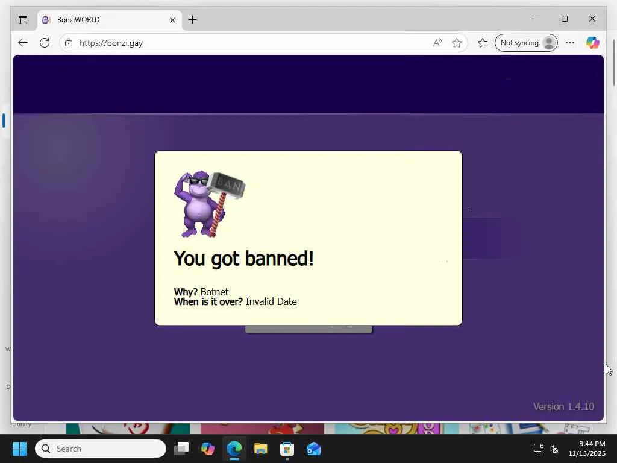The height and width of the screenshot is (463, 617).
Task: Open a new browser tab
Action: point(192,20)
